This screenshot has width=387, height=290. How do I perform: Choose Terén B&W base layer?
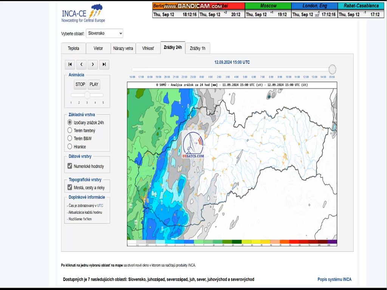[x=70, y=138]
